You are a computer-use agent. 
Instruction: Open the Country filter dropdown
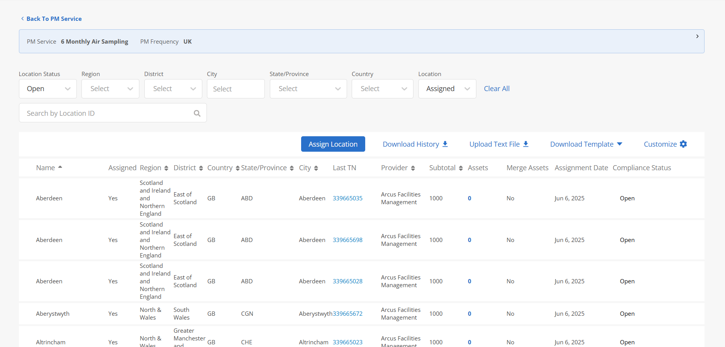(x=382, y=89)
